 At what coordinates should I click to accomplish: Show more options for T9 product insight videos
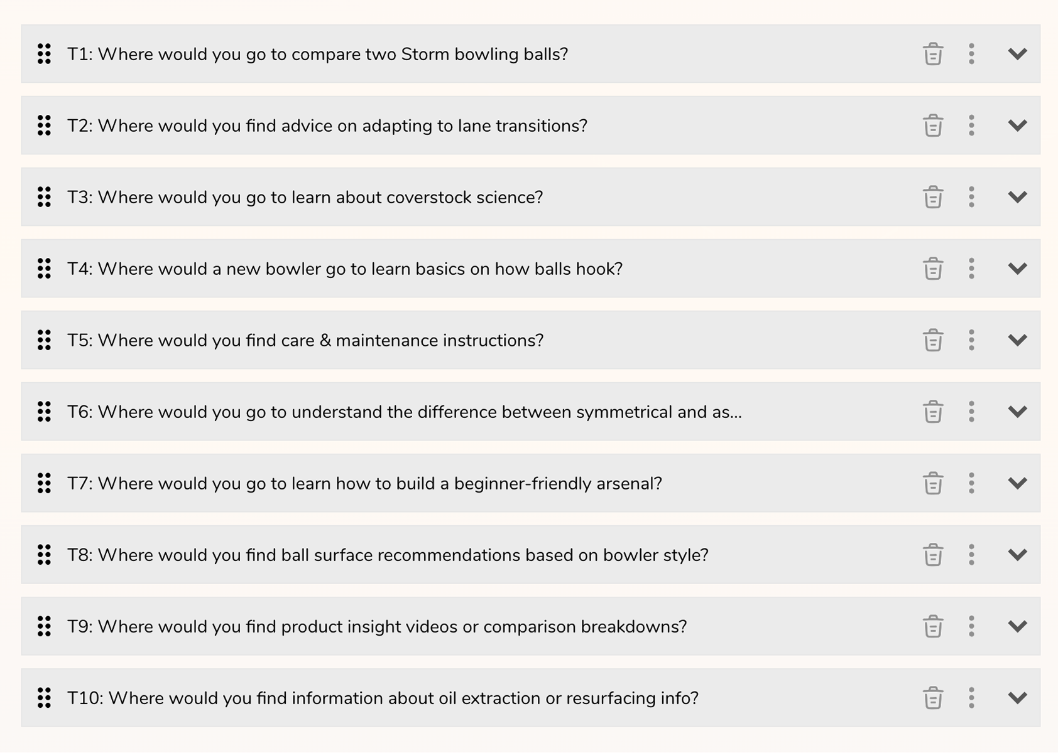point(971,626)
